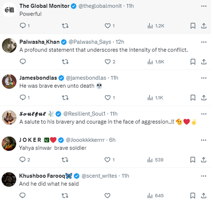
Task: Repost The Global Monitor's 'Powerful' tweet
Action: [x=65, y=26]
